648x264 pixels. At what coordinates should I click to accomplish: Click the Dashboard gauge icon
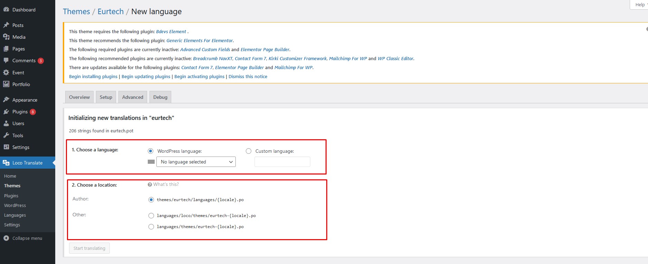pyautogui.click(x=6, y=10)
